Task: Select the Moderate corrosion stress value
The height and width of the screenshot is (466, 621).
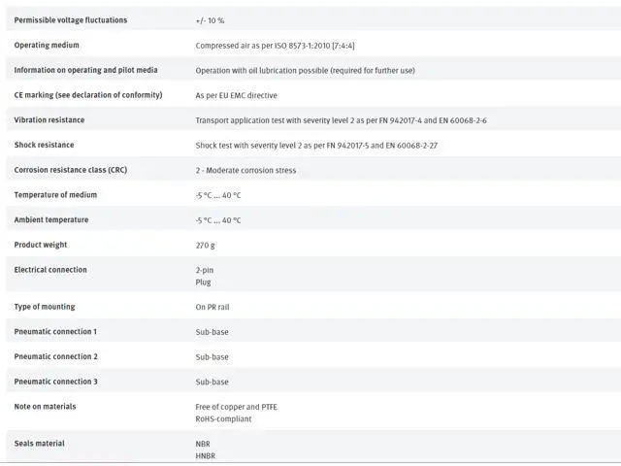Action: click(x=245, y=171)
